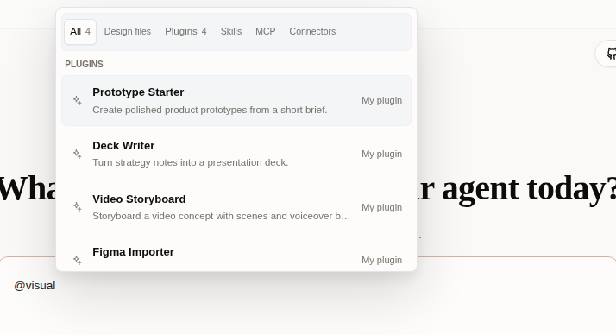The image size is (616, 335).
Task: Click 'Storyboard a video concept' description
Action: pyautogui.click(x=221, y=216)
